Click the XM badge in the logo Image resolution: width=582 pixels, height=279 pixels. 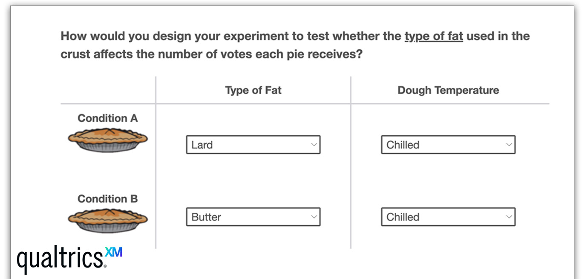(x=113, y=252)
